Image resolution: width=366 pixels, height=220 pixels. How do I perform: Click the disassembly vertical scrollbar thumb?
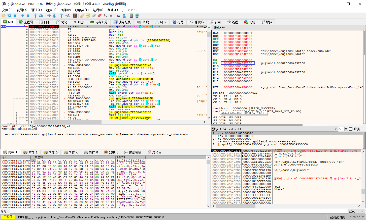pyautogui.click(x=209, y=35)
